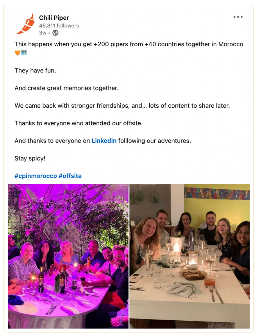
Task: Click the orange heart emoji
Action: 18,52
